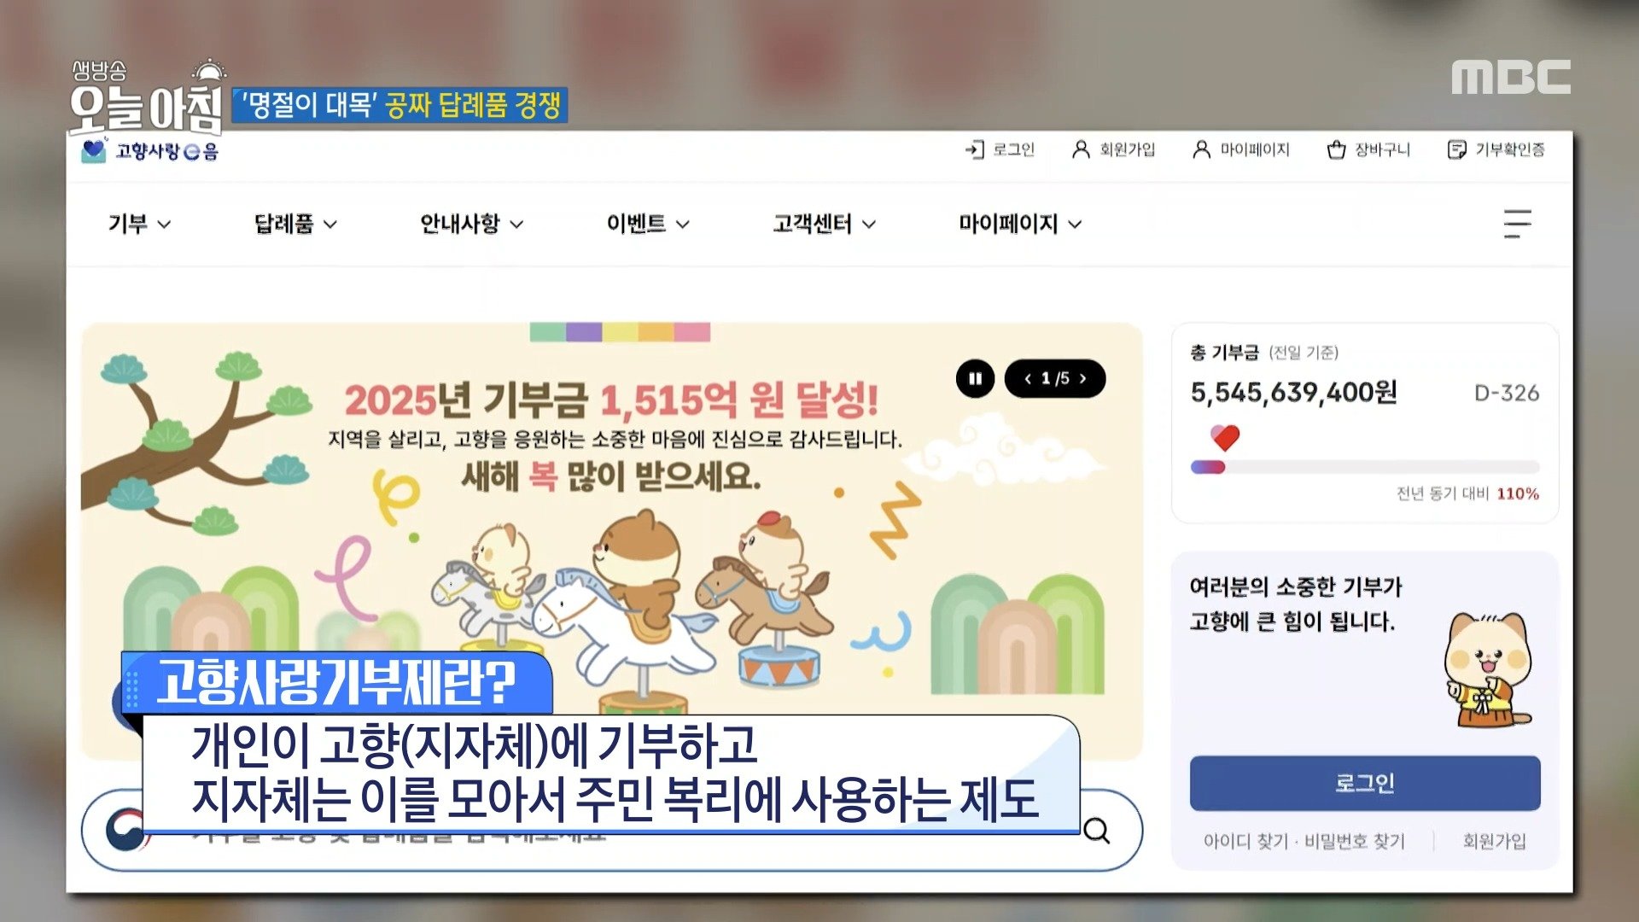Open the 장바구니 shopping bag icon
Viewport: 1639px width, 922px height.
pos(1336,150)
